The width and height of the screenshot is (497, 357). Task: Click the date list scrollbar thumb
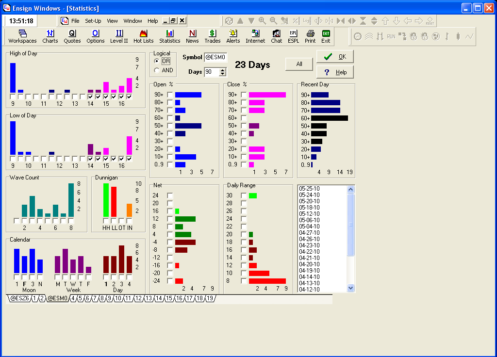tap(350, 225)
